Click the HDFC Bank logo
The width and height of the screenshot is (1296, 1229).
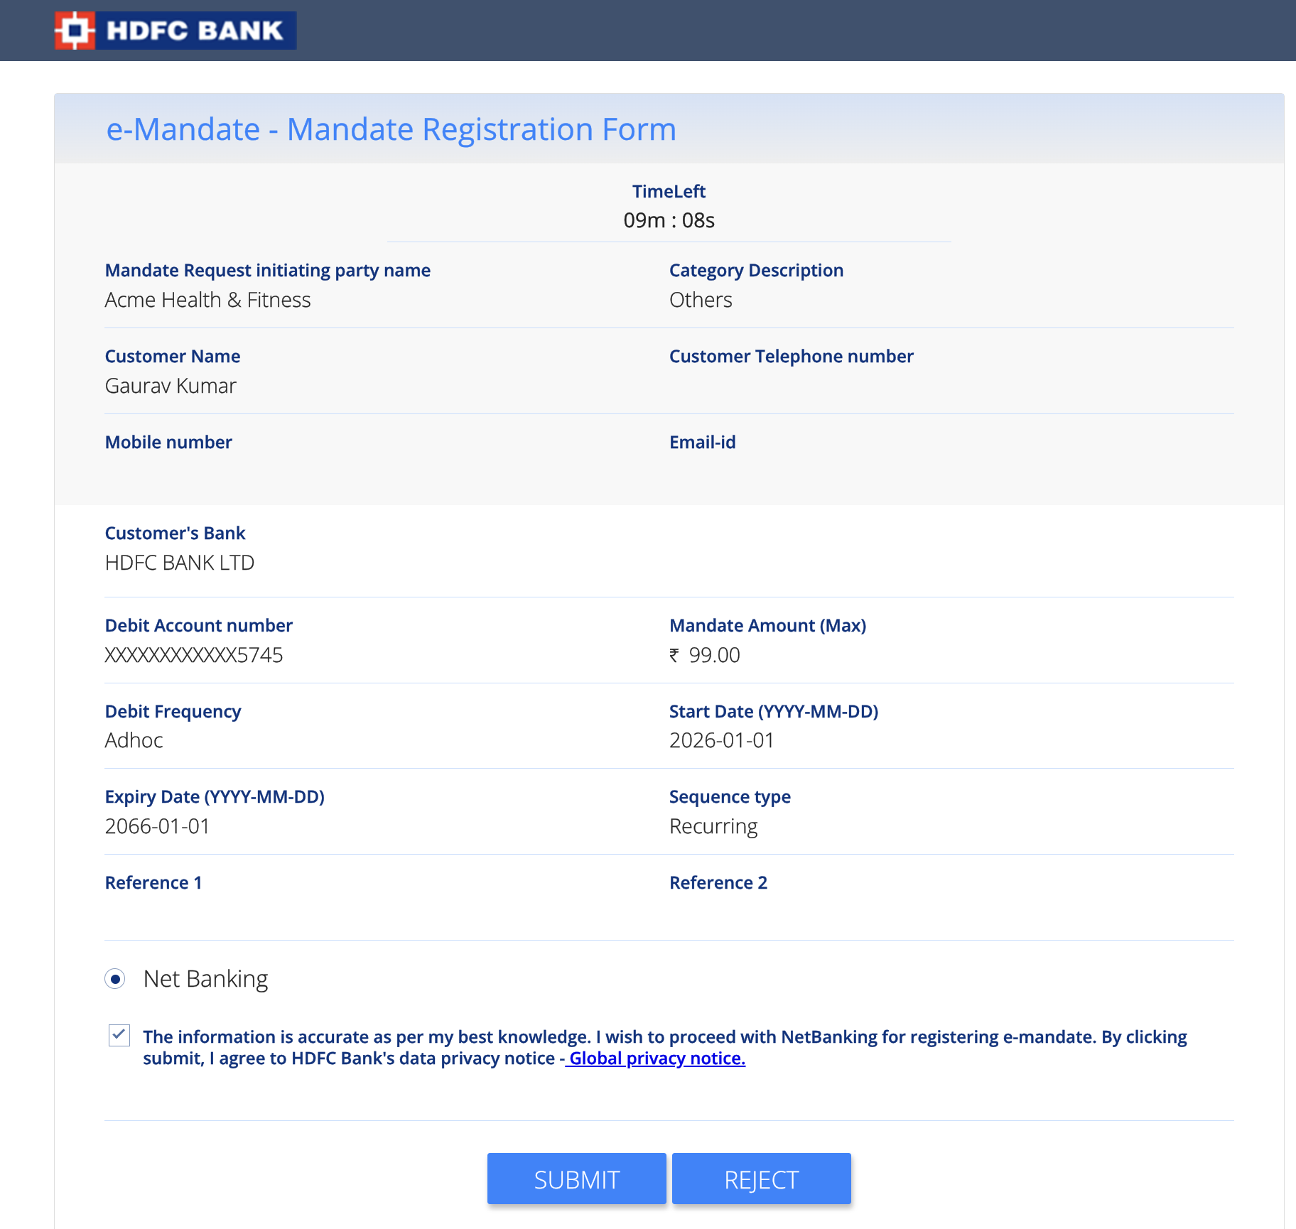(x=174, y=30)
